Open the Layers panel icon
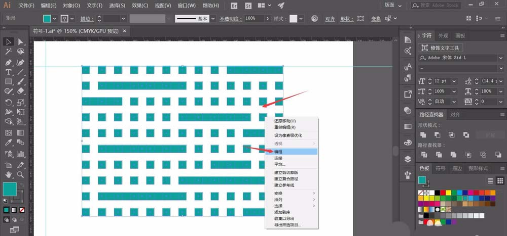This screenshot has height=236, width=507. [408, 159]
